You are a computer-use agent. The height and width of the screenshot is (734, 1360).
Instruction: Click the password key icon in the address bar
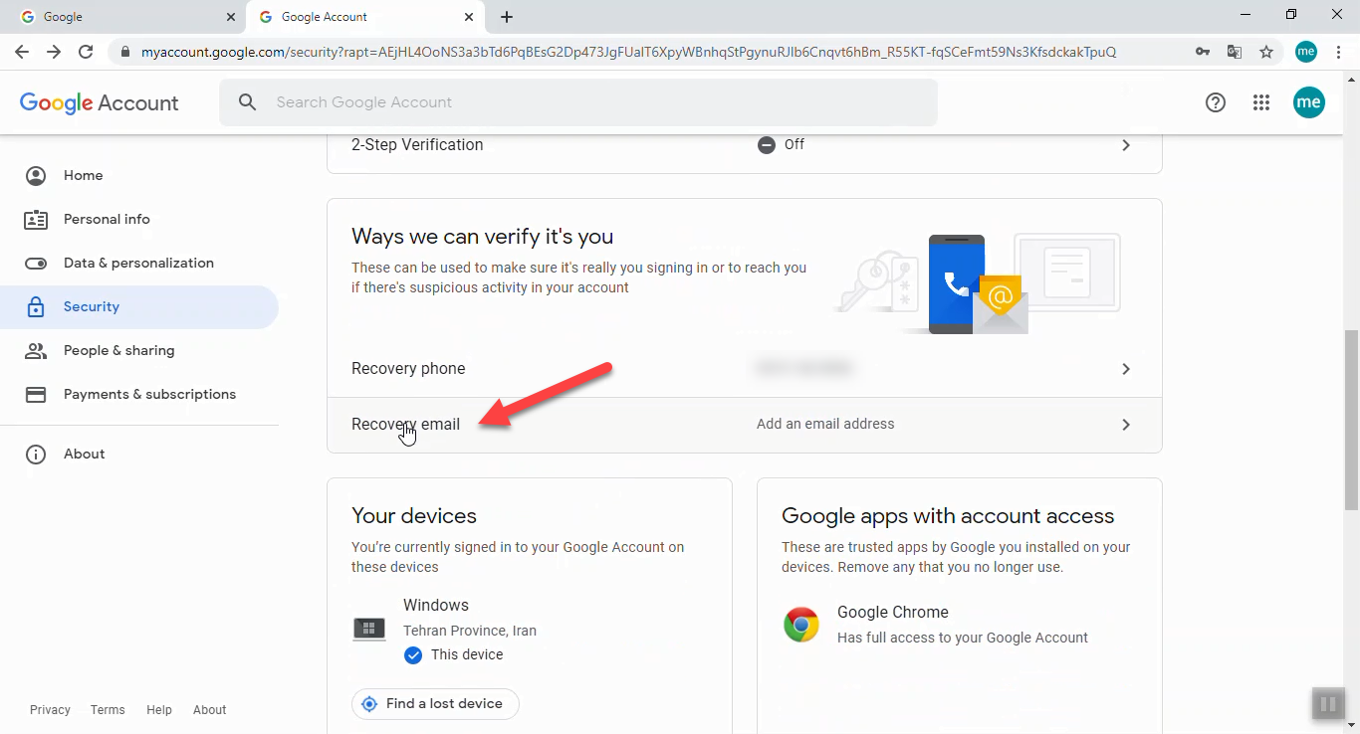click(x=1203, y=51)
